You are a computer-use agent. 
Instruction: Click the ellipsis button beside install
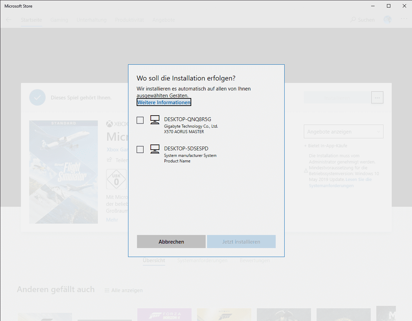[377, 98]
